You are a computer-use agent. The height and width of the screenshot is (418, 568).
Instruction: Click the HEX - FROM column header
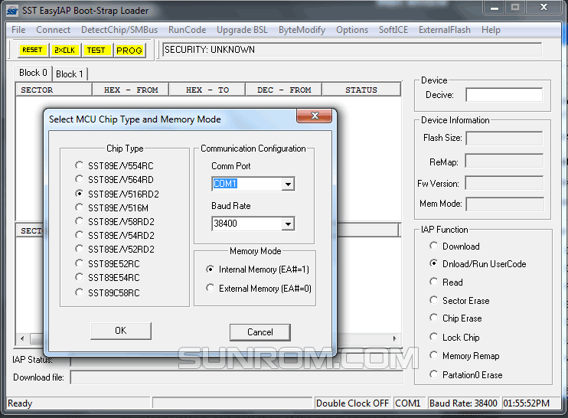(x=131, y=90)
